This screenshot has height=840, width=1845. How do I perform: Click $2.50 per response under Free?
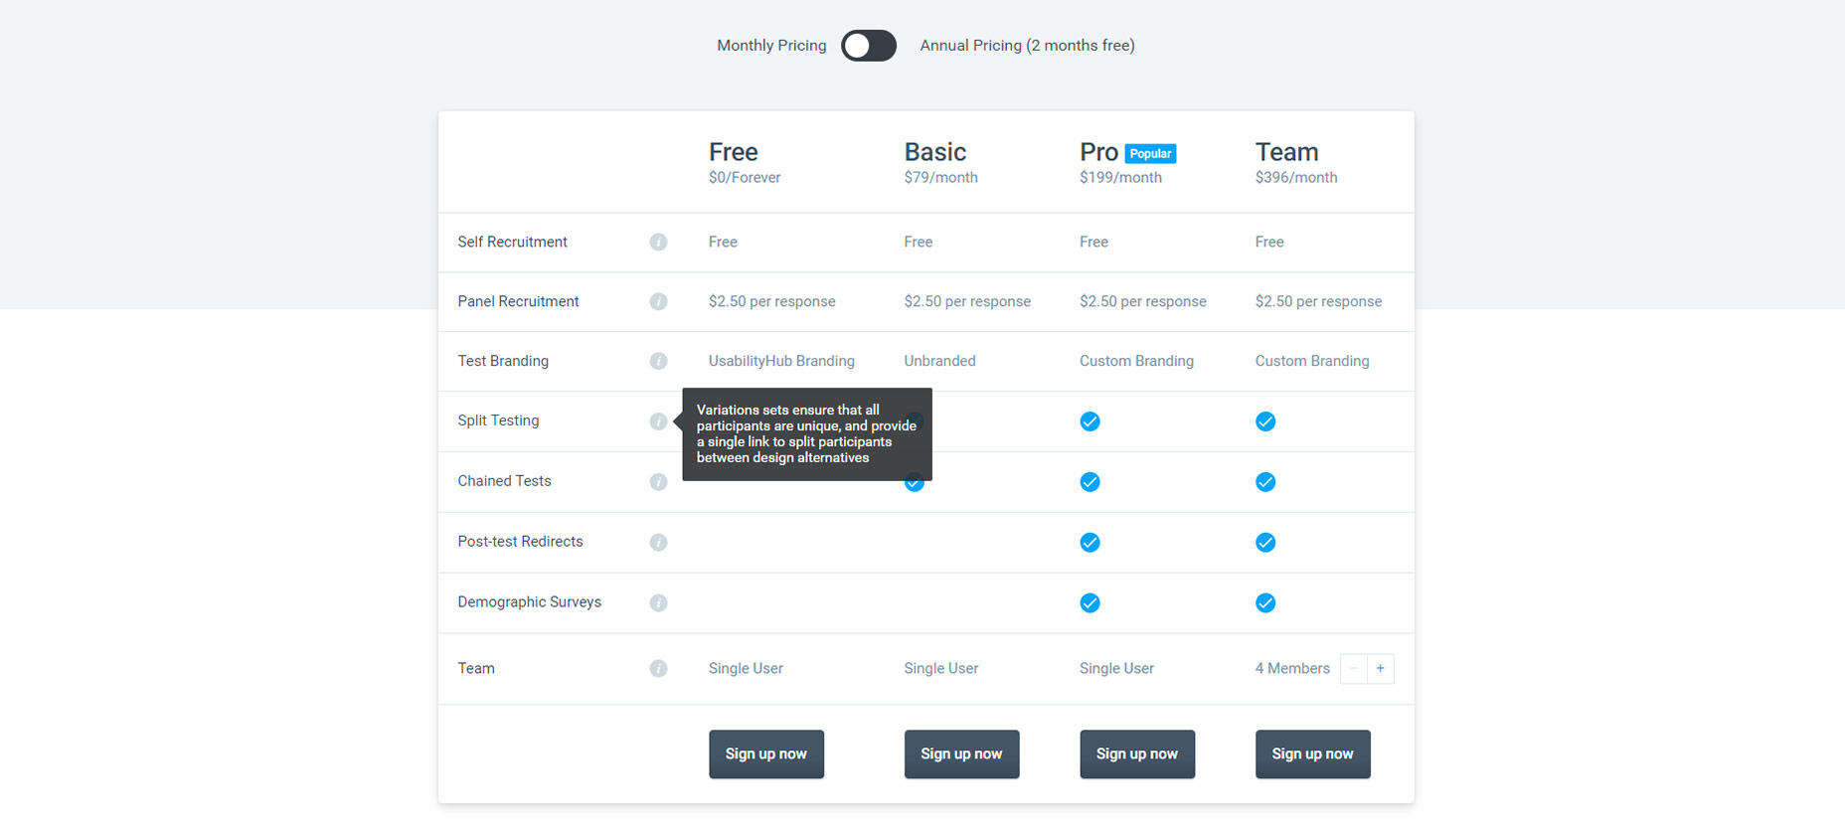coord(771,301)
